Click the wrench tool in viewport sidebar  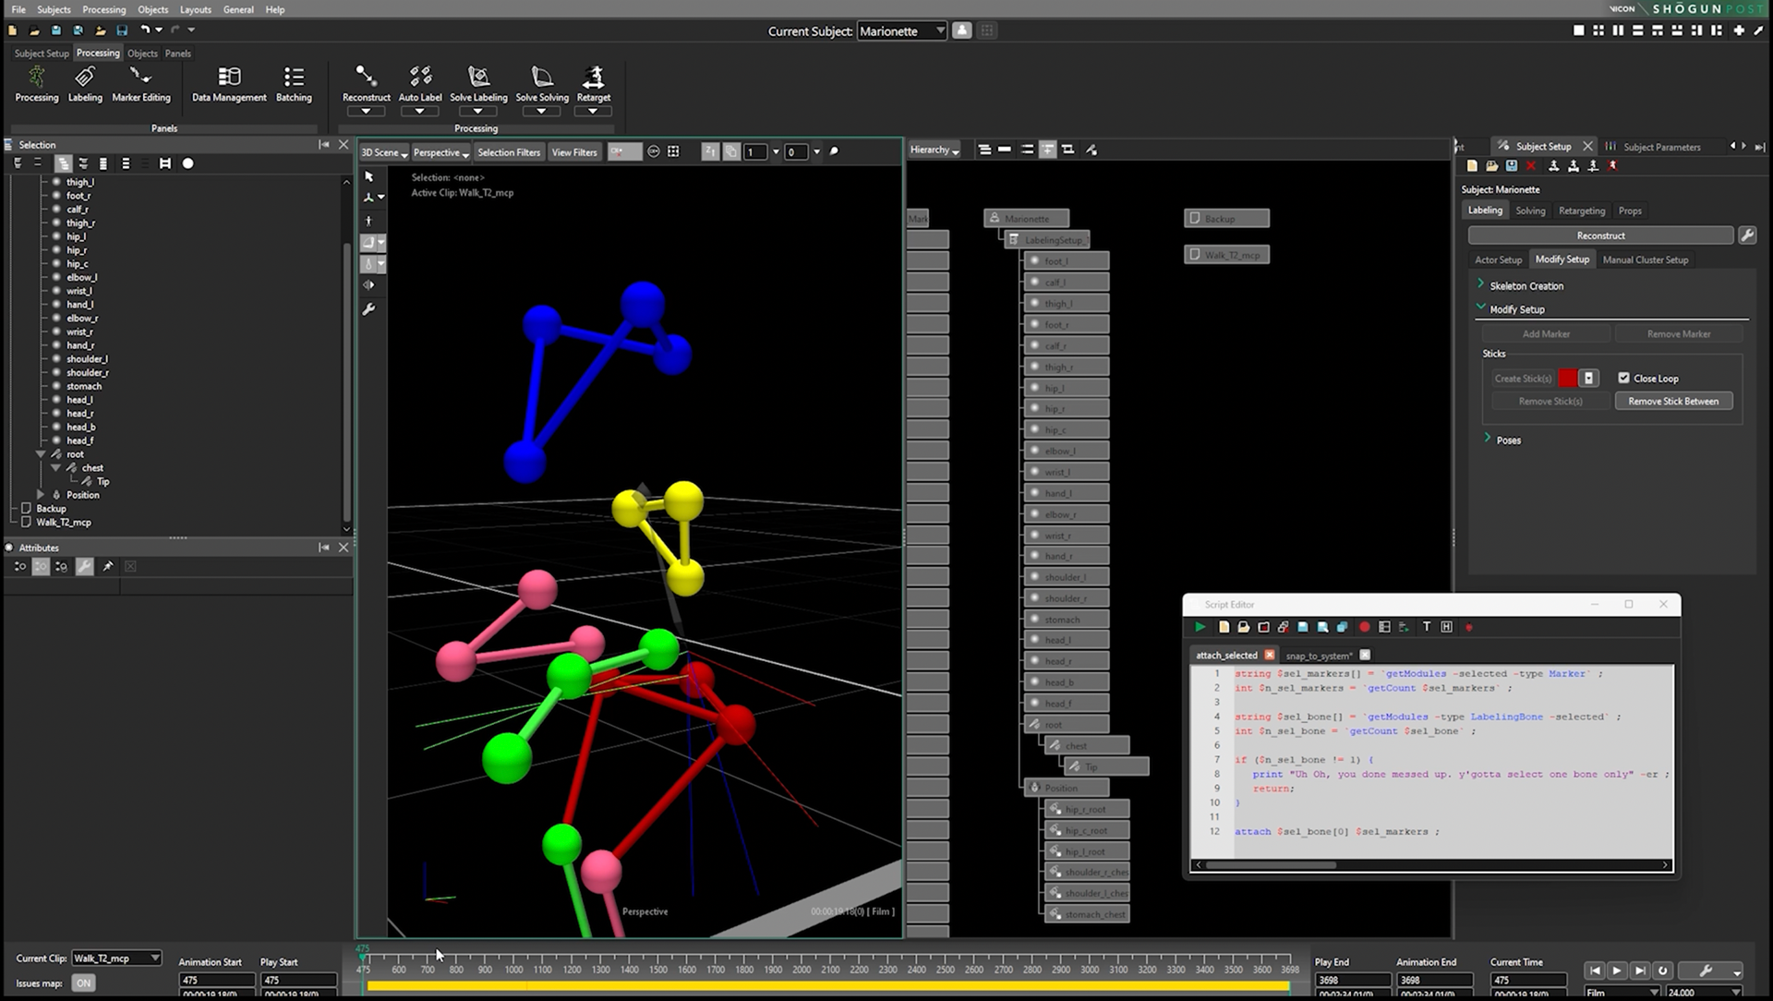pos(368,309)
